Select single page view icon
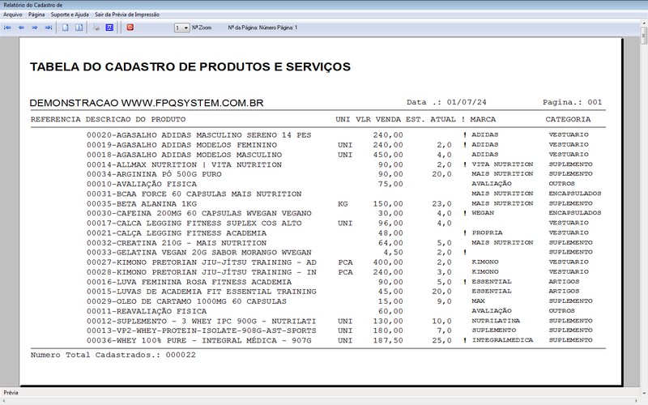 pos(66,28)
